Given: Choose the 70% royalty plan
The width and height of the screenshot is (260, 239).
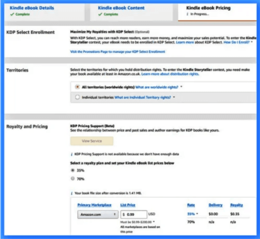Looking at the screenshot, I should click(x=72, y=179).
